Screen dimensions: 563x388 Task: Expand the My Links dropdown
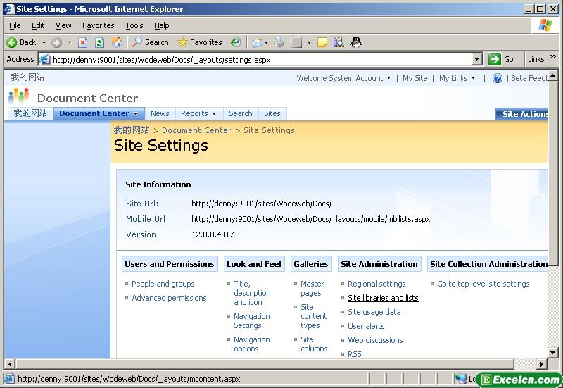[473, 78]
